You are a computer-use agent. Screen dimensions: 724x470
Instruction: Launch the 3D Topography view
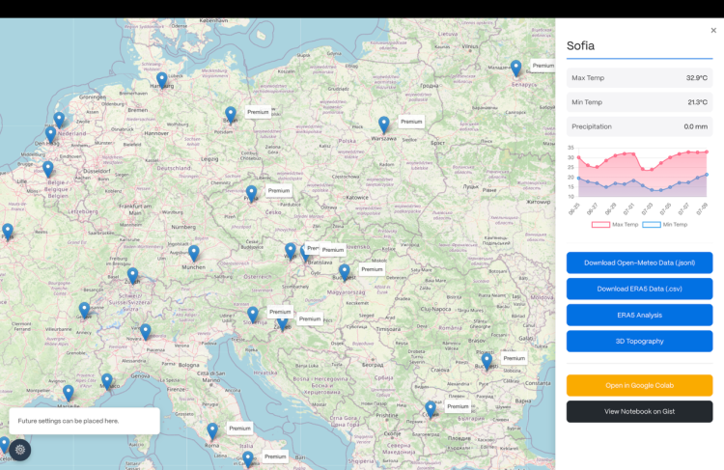click(x=639, y=342)
